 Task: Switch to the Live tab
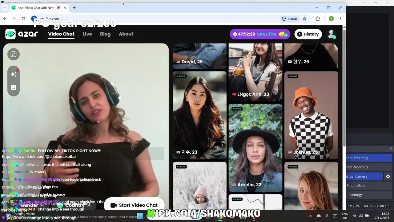coord(87,34)
